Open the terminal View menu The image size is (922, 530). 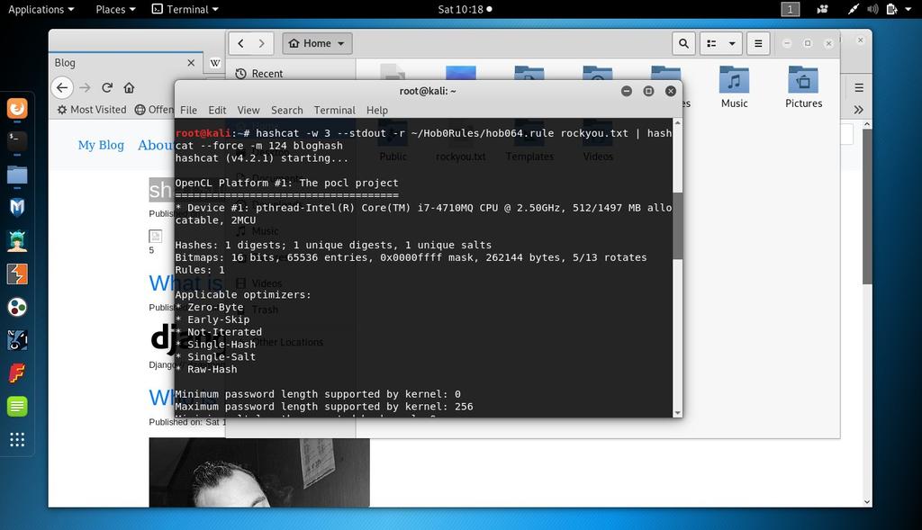tap(249, 110)
